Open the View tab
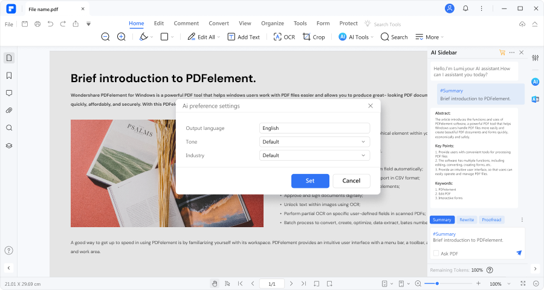Screen dimensions: 544x290 point(245,23)
